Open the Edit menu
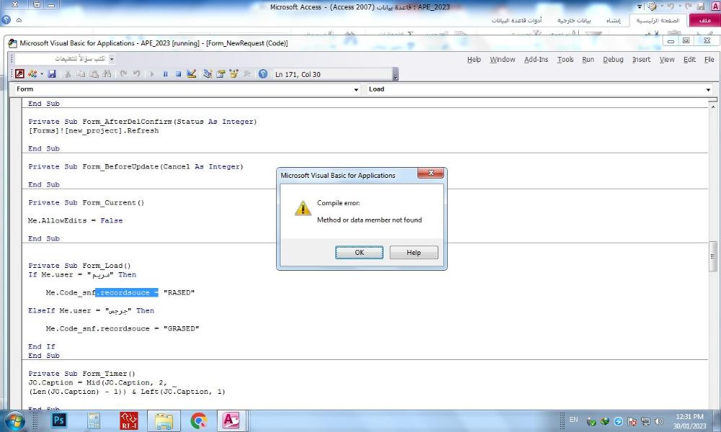This screenshot has height=432, width=721. 689,59
